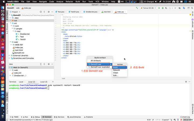Hide the terminal panel minus icon
This screenshot has width=194, height=121.
tap(189, 82)
